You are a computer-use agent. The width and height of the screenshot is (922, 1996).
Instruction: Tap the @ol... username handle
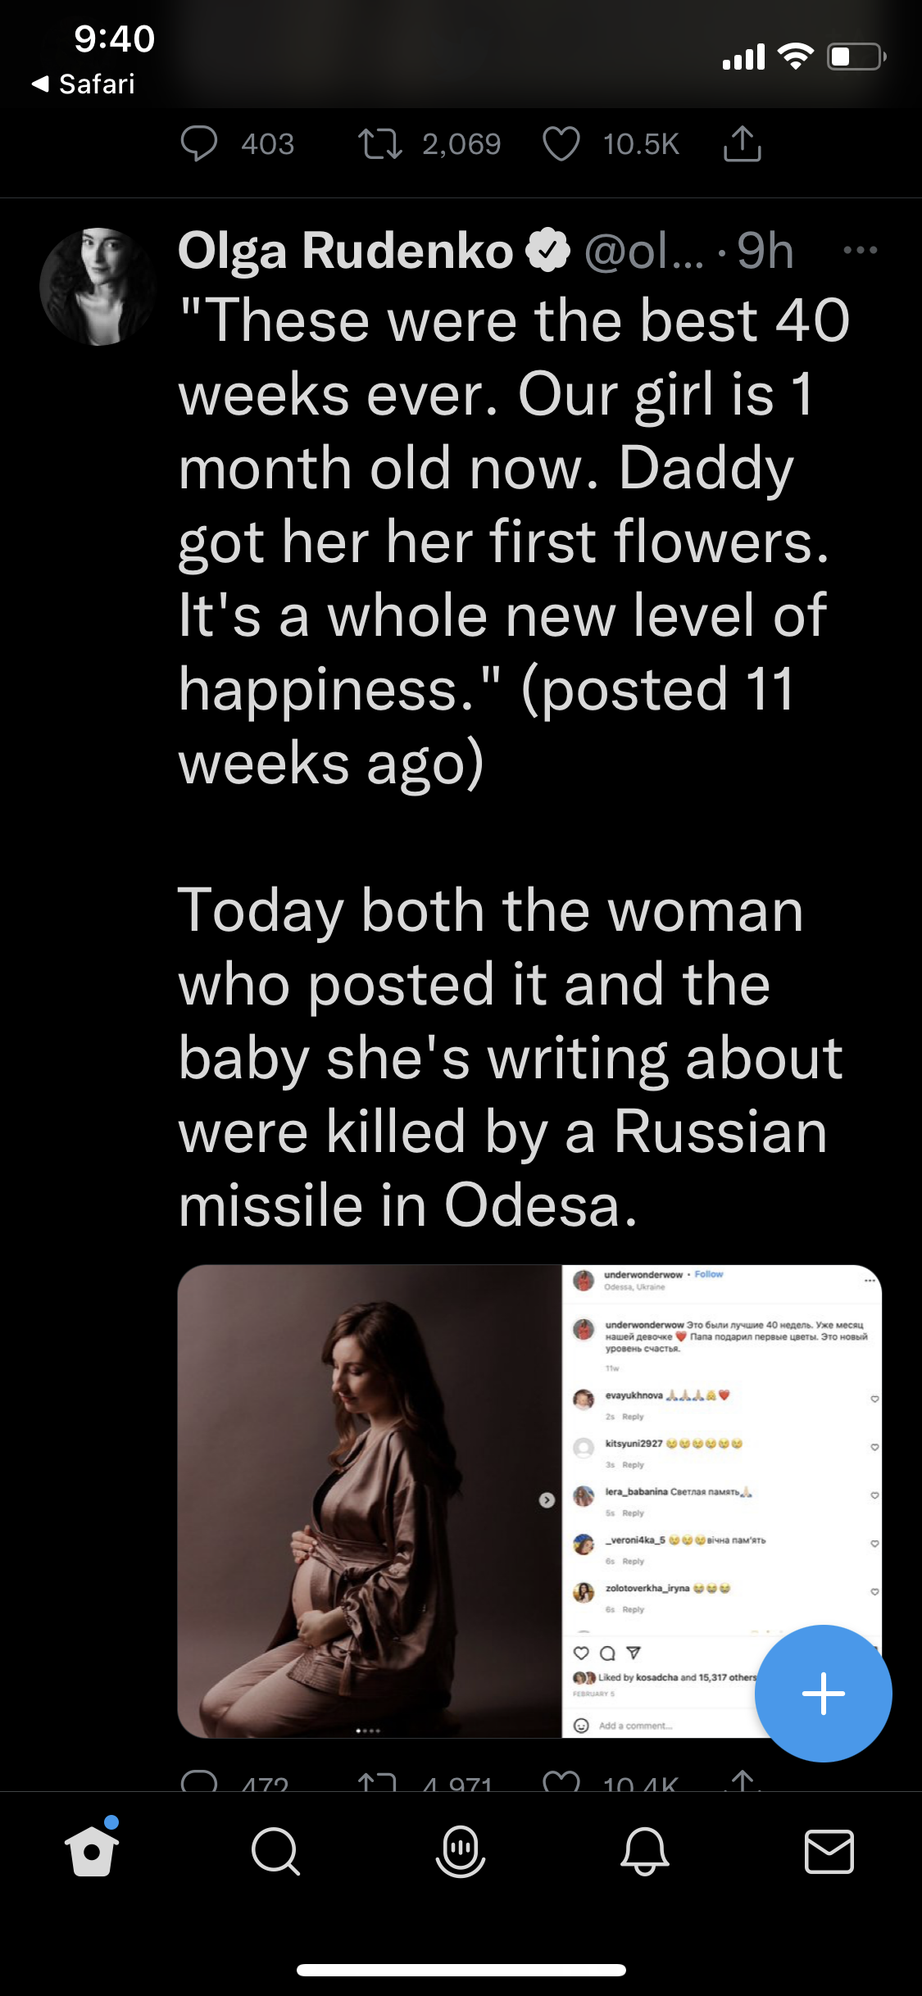[644, 251]
